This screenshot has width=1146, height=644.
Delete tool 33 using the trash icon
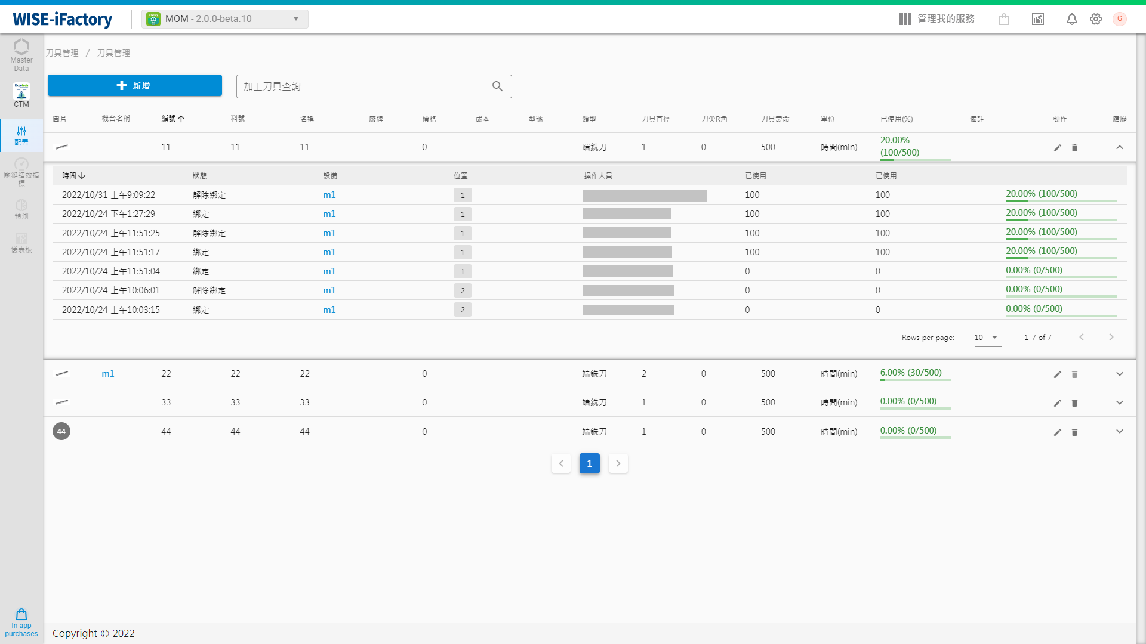click(1075, 402)
